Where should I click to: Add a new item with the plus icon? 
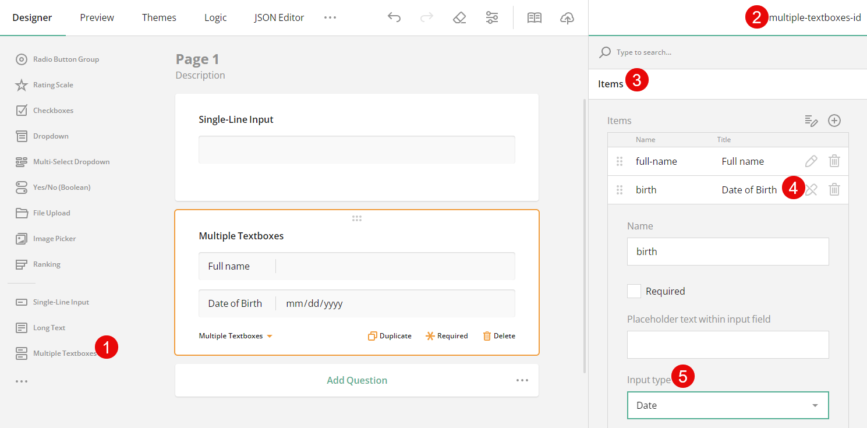click(x=834, y=121)
